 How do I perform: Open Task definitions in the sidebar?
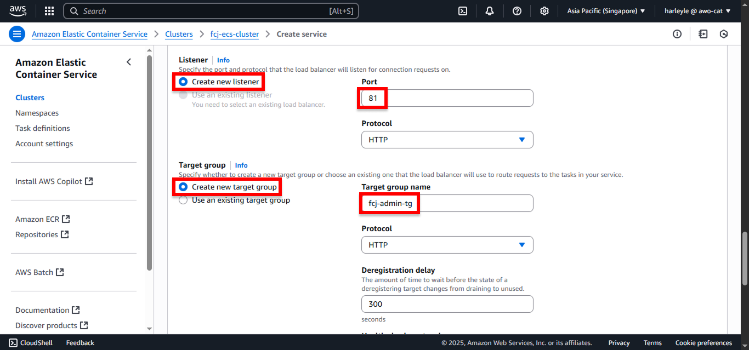(x=43, y=128)
